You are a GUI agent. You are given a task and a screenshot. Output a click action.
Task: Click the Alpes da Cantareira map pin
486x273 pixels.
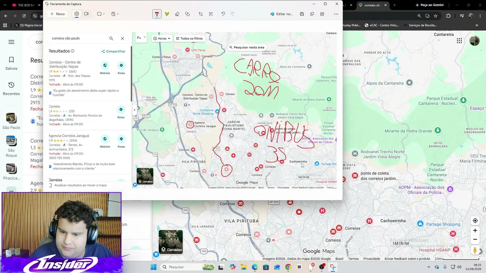pyautogui.click(x=409, y=83)
